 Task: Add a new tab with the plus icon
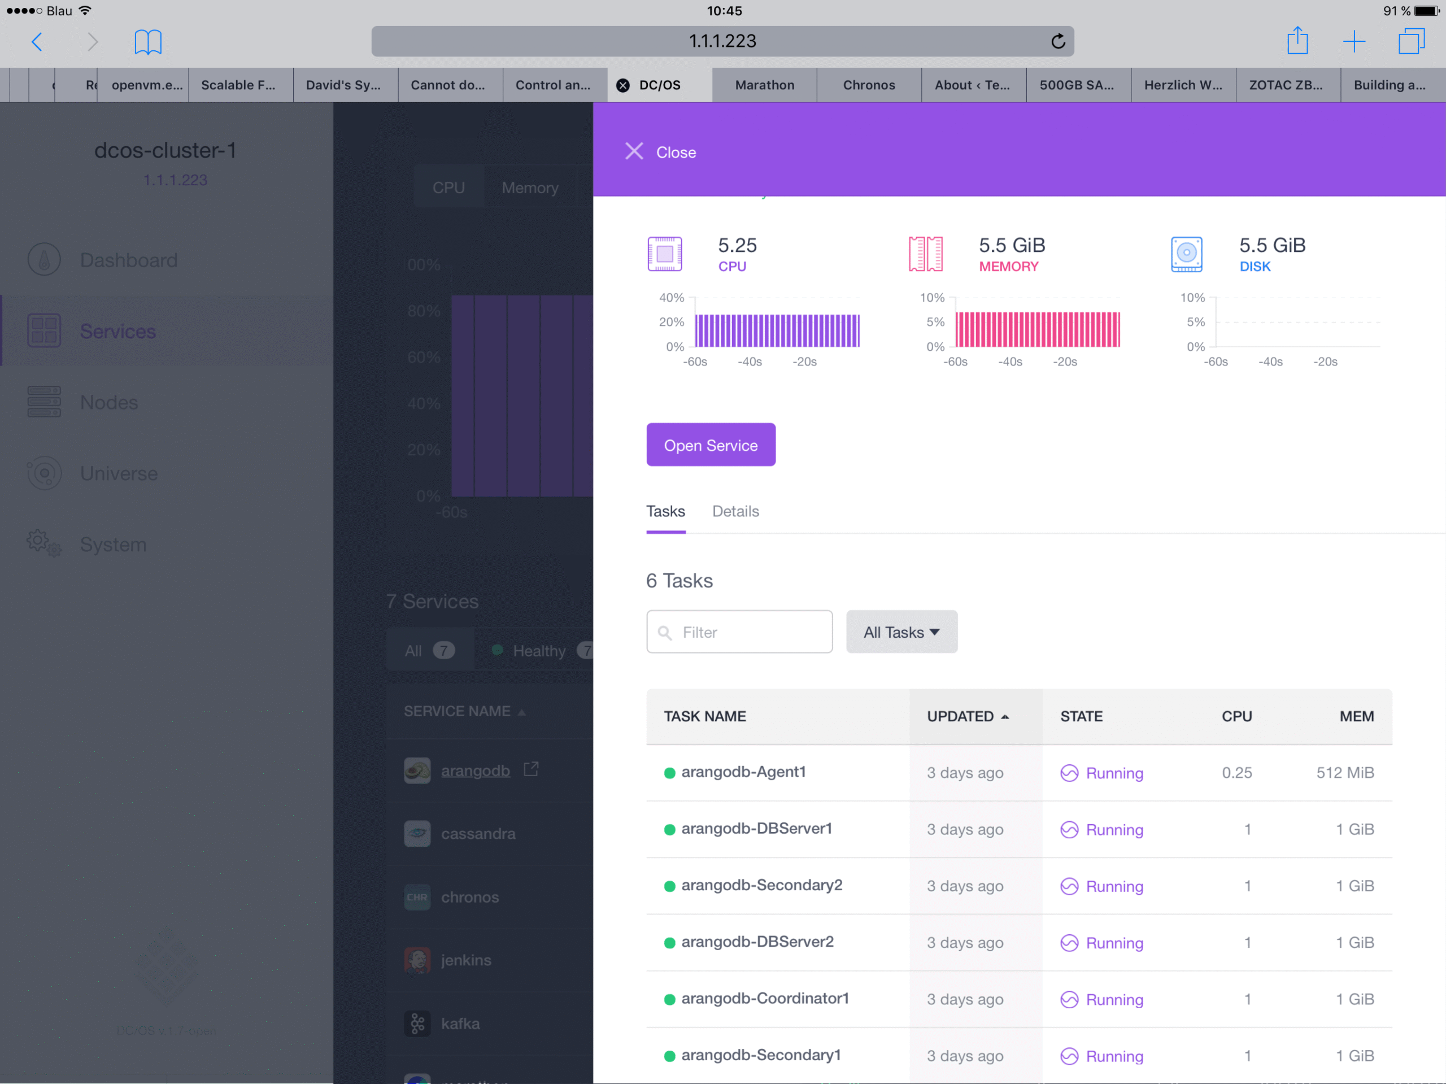pyautogui.click(x=1354, y=41)
